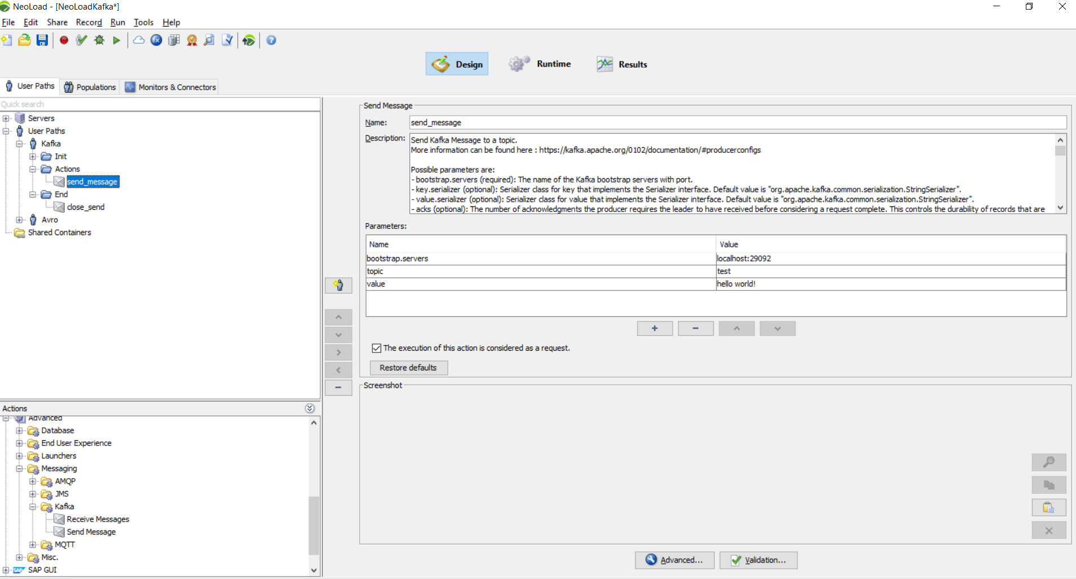The image size is (1076, 579).
Task: Collapse the Kafka user path node
Action: (20, 144)
